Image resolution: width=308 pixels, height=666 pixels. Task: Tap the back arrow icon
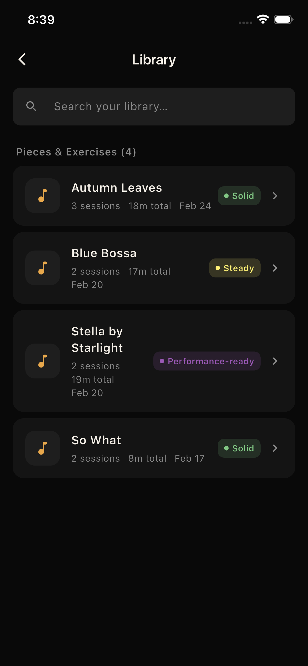(x=22, y=59)
